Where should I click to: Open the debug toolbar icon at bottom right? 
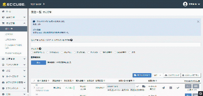click(200, 93)
